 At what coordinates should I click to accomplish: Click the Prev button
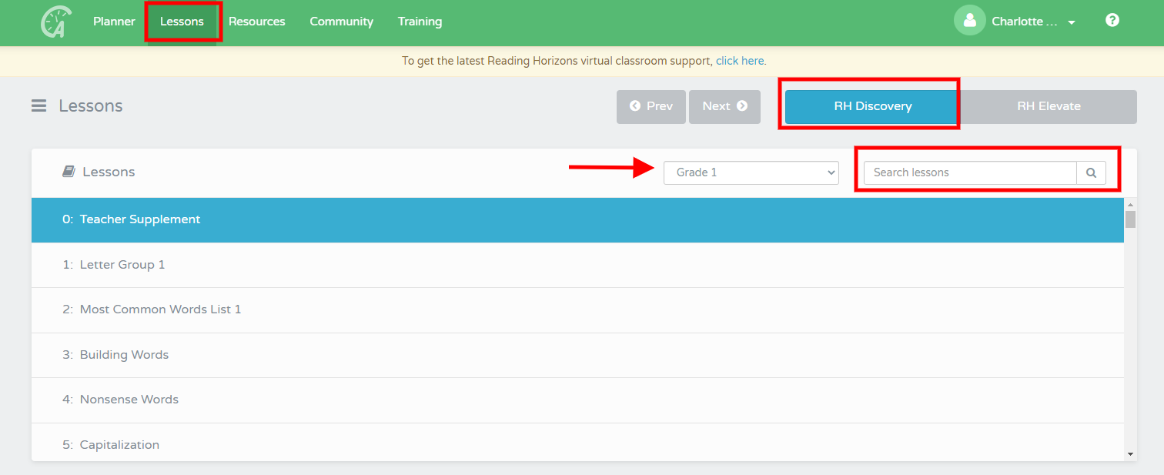pos(651,106)
